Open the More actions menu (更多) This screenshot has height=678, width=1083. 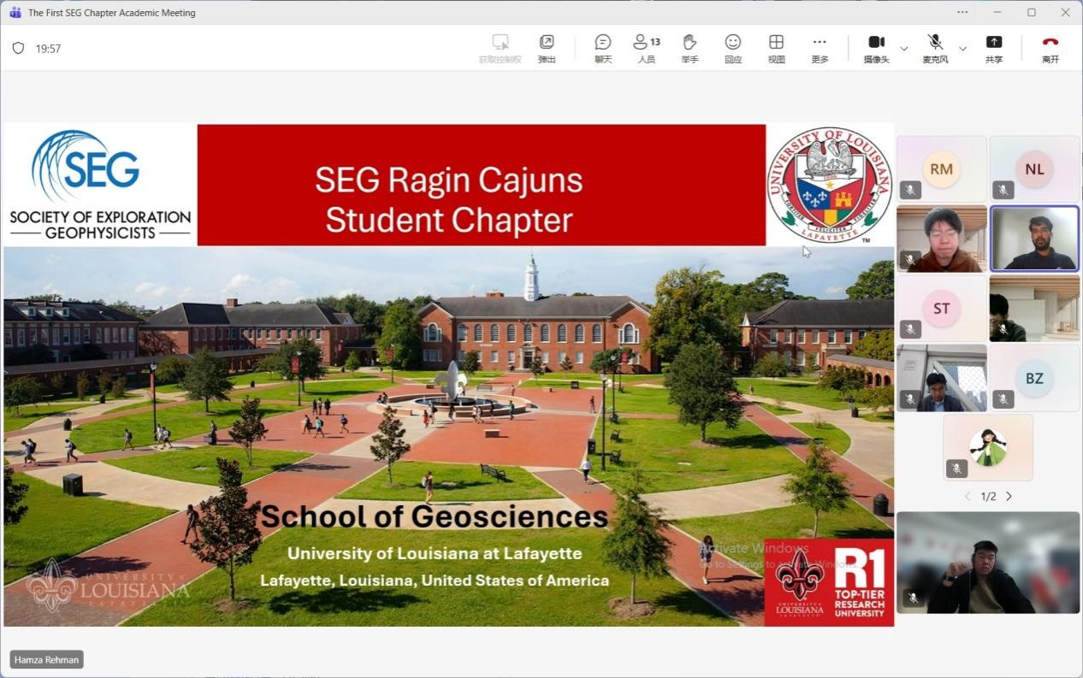coord(820,48)
